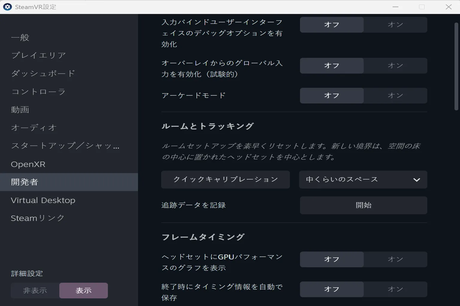Open Virtual Desktop settings tab

69,200
